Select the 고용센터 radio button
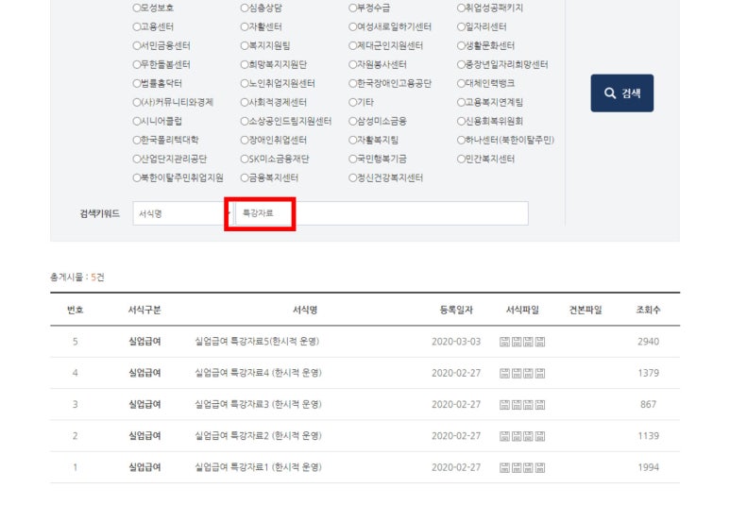Screen dimensions: 730x505 (136, 27)
